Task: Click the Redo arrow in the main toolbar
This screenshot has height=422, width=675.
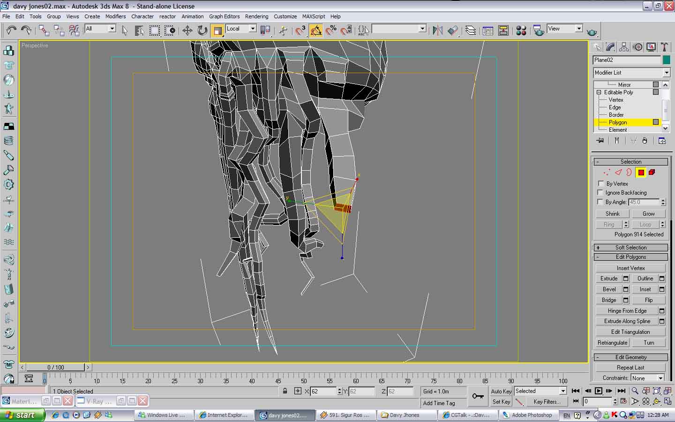Action: [x=26, y=30]
